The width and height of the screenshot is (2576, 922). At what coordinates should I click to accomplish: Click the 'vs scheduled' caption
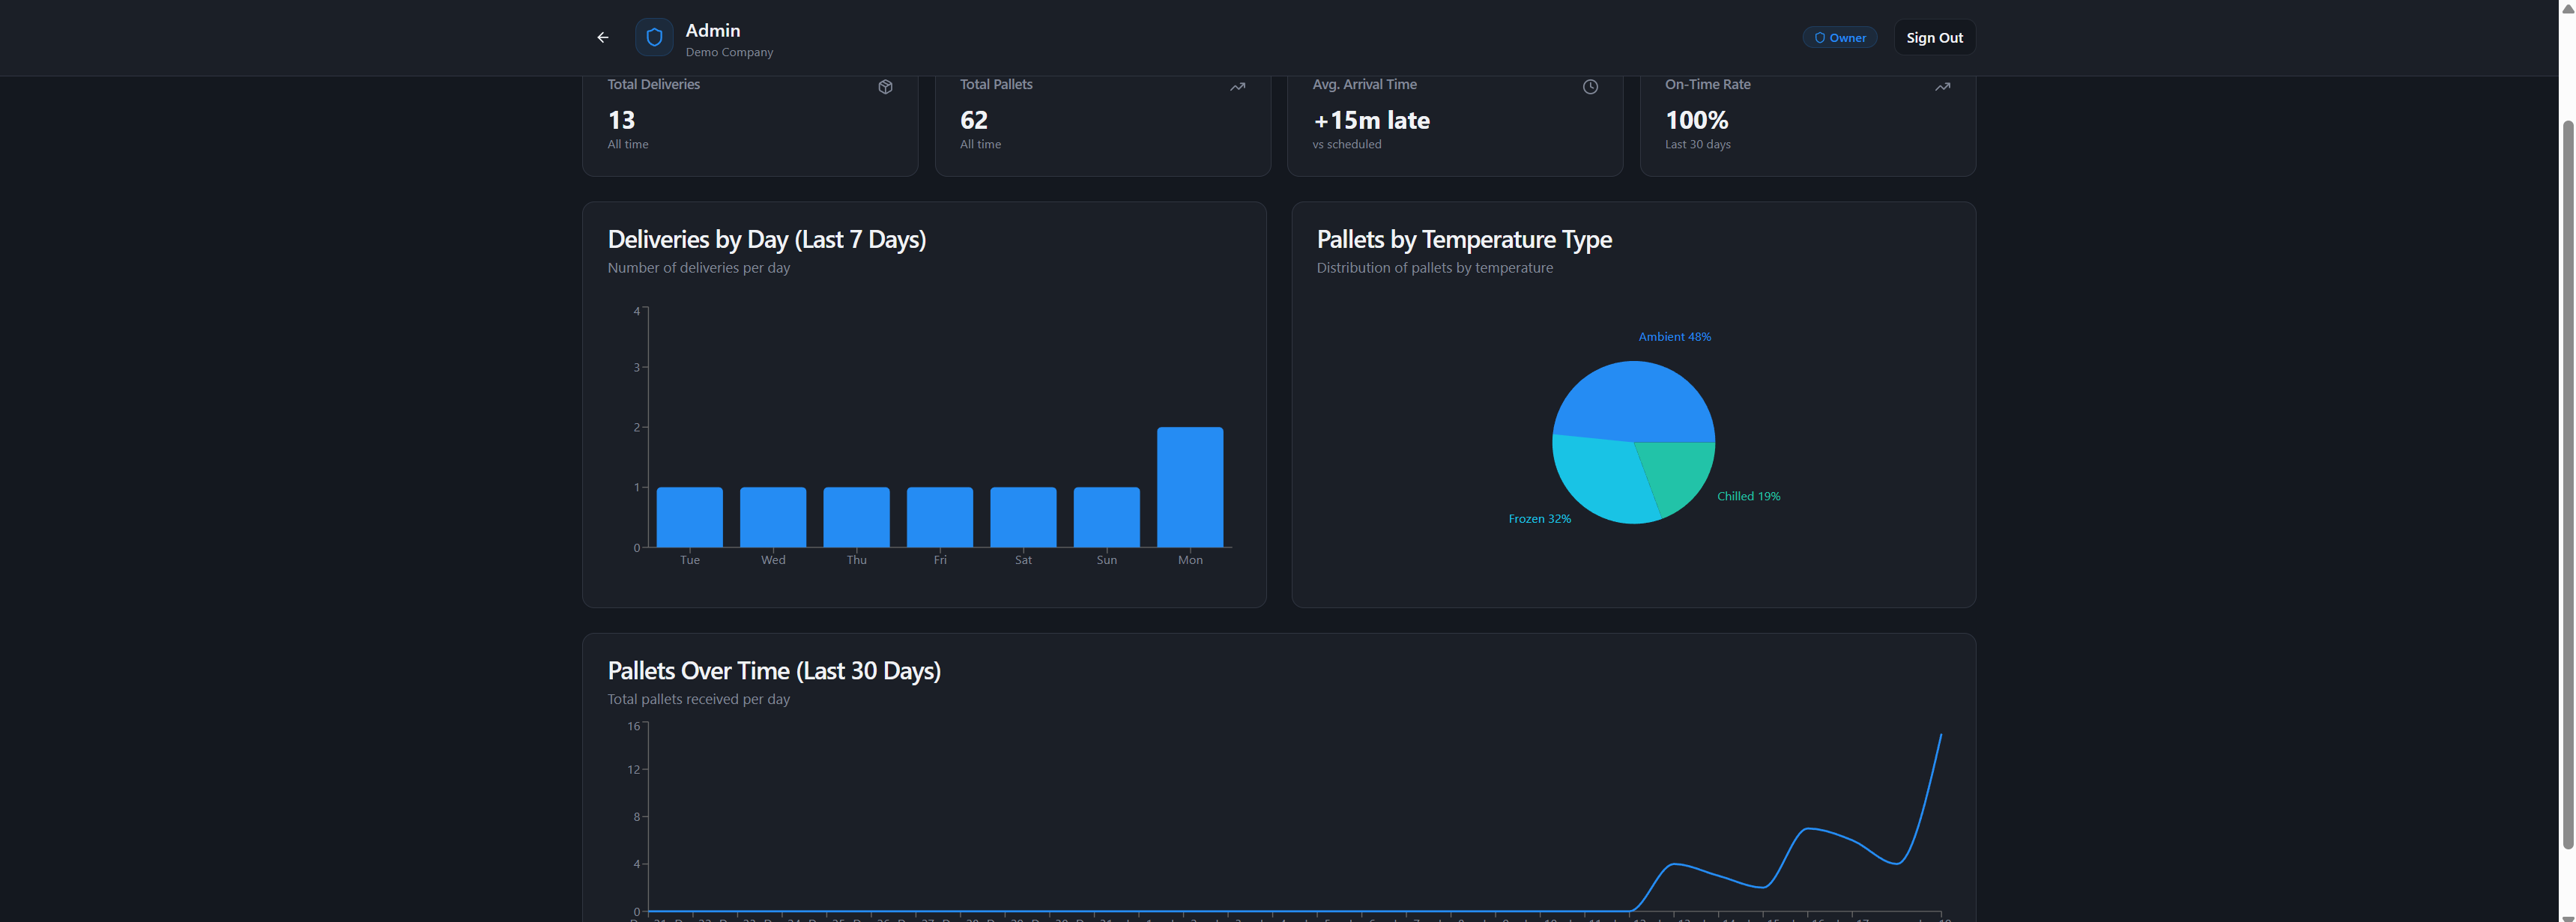(x=1346, y=144)
